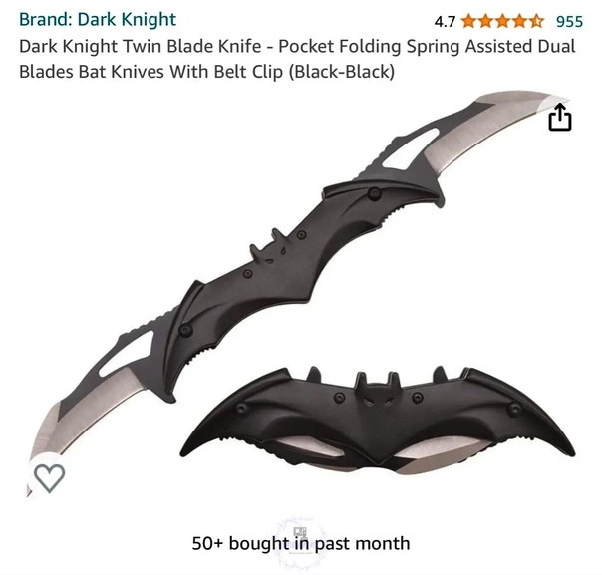The width and height of the screenshot is (602, 575).
Task: Click the folded bat-shaped knife image
Action: click(378, 421)
